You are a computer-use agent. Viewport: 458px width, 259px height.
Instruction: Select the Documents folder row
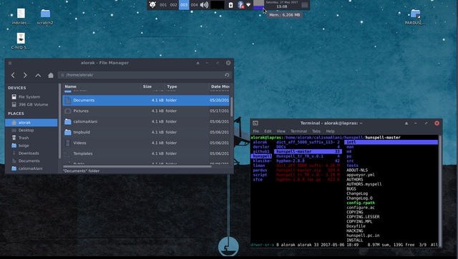(x=146, y=100)
